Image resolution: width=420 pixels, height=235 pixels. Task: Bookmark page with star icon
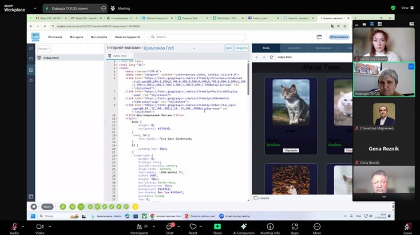pyautogui.click(x=344, y=26)
